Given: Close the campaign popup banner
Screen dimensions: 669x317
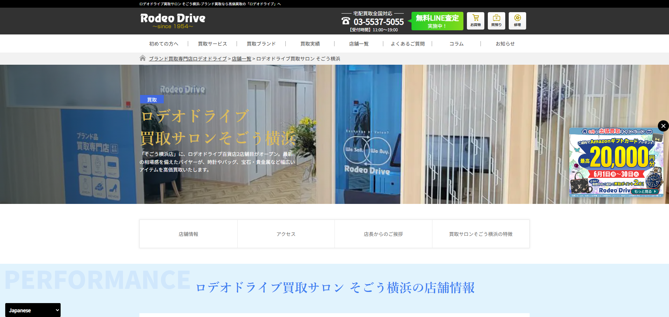Looking at the screenshot, I should 663,126.
